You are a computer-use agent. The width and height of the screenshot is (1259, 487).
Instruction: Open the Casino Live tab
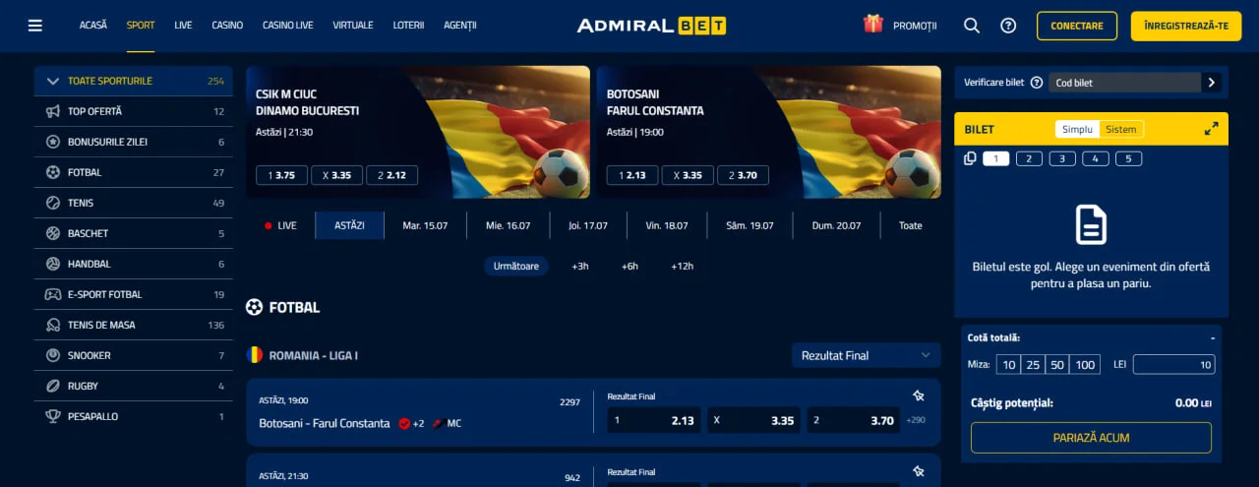(x=288, y=26)
